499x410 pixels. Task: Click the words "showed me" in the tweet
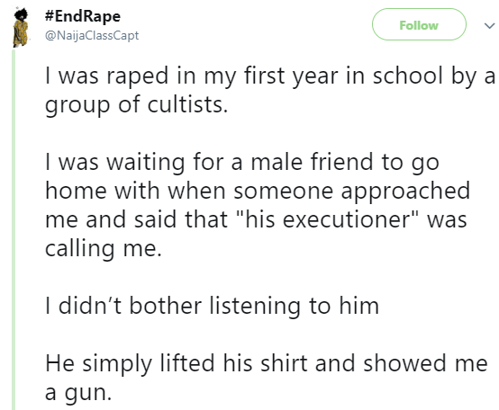click(425, 363)
